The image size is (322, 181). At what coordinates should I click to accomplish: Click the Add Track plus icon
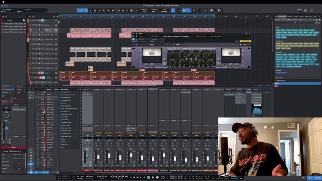click(x=58, y=16)
